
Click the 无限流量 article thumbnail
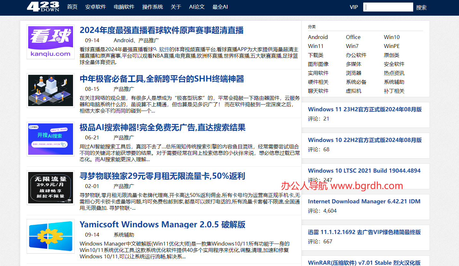pos(50,188)
